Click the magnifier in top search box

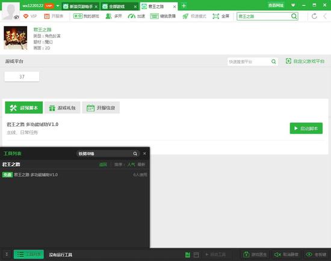point(294,16)
